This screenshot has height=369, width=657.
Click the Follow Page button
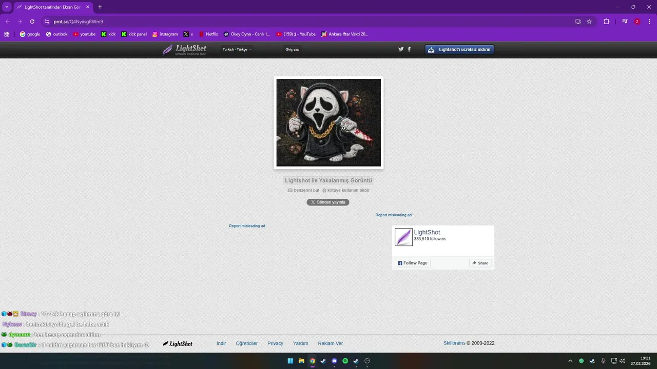(x=412, y=263)
